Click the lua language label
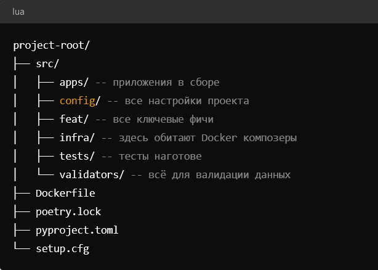378x270 pixels. (18, 12)
